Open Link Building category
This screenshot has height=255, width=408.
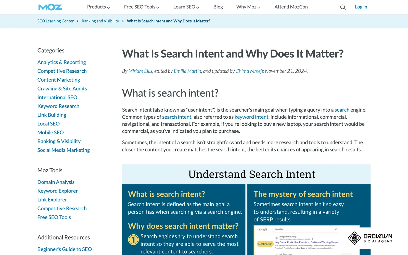pyautogui.click(x=52, y=115)
